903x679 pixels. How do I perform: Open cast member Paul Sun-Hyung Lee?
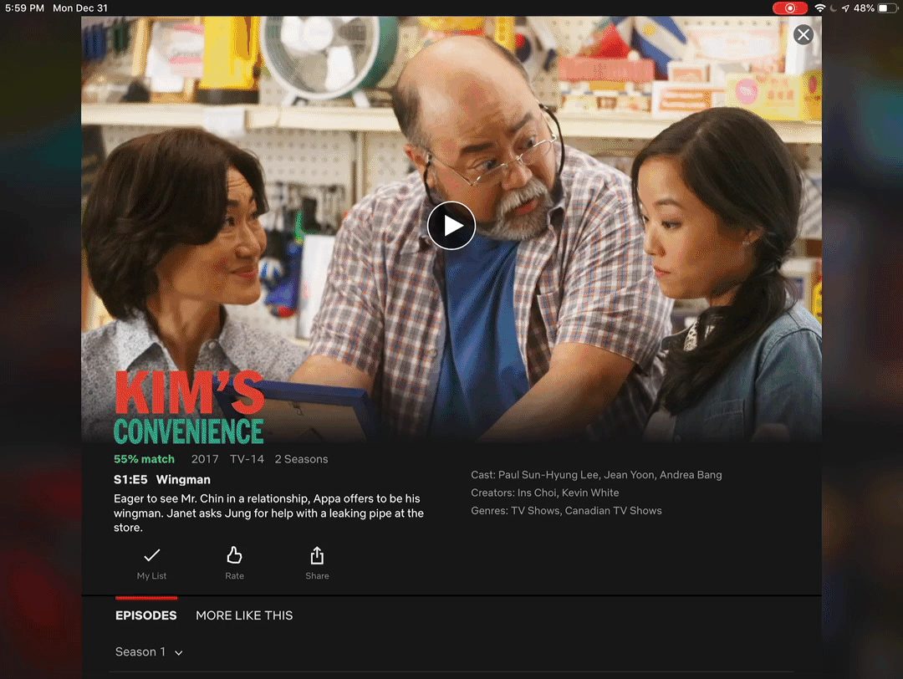pyautogui.click(x=548, y=475)
